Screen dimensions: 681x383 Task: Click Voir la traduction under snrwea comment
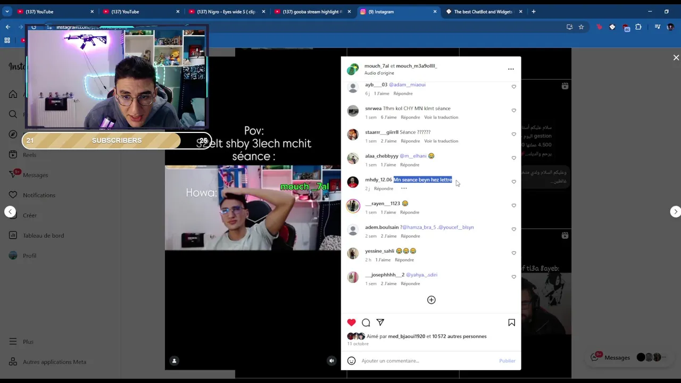[441, 117]
